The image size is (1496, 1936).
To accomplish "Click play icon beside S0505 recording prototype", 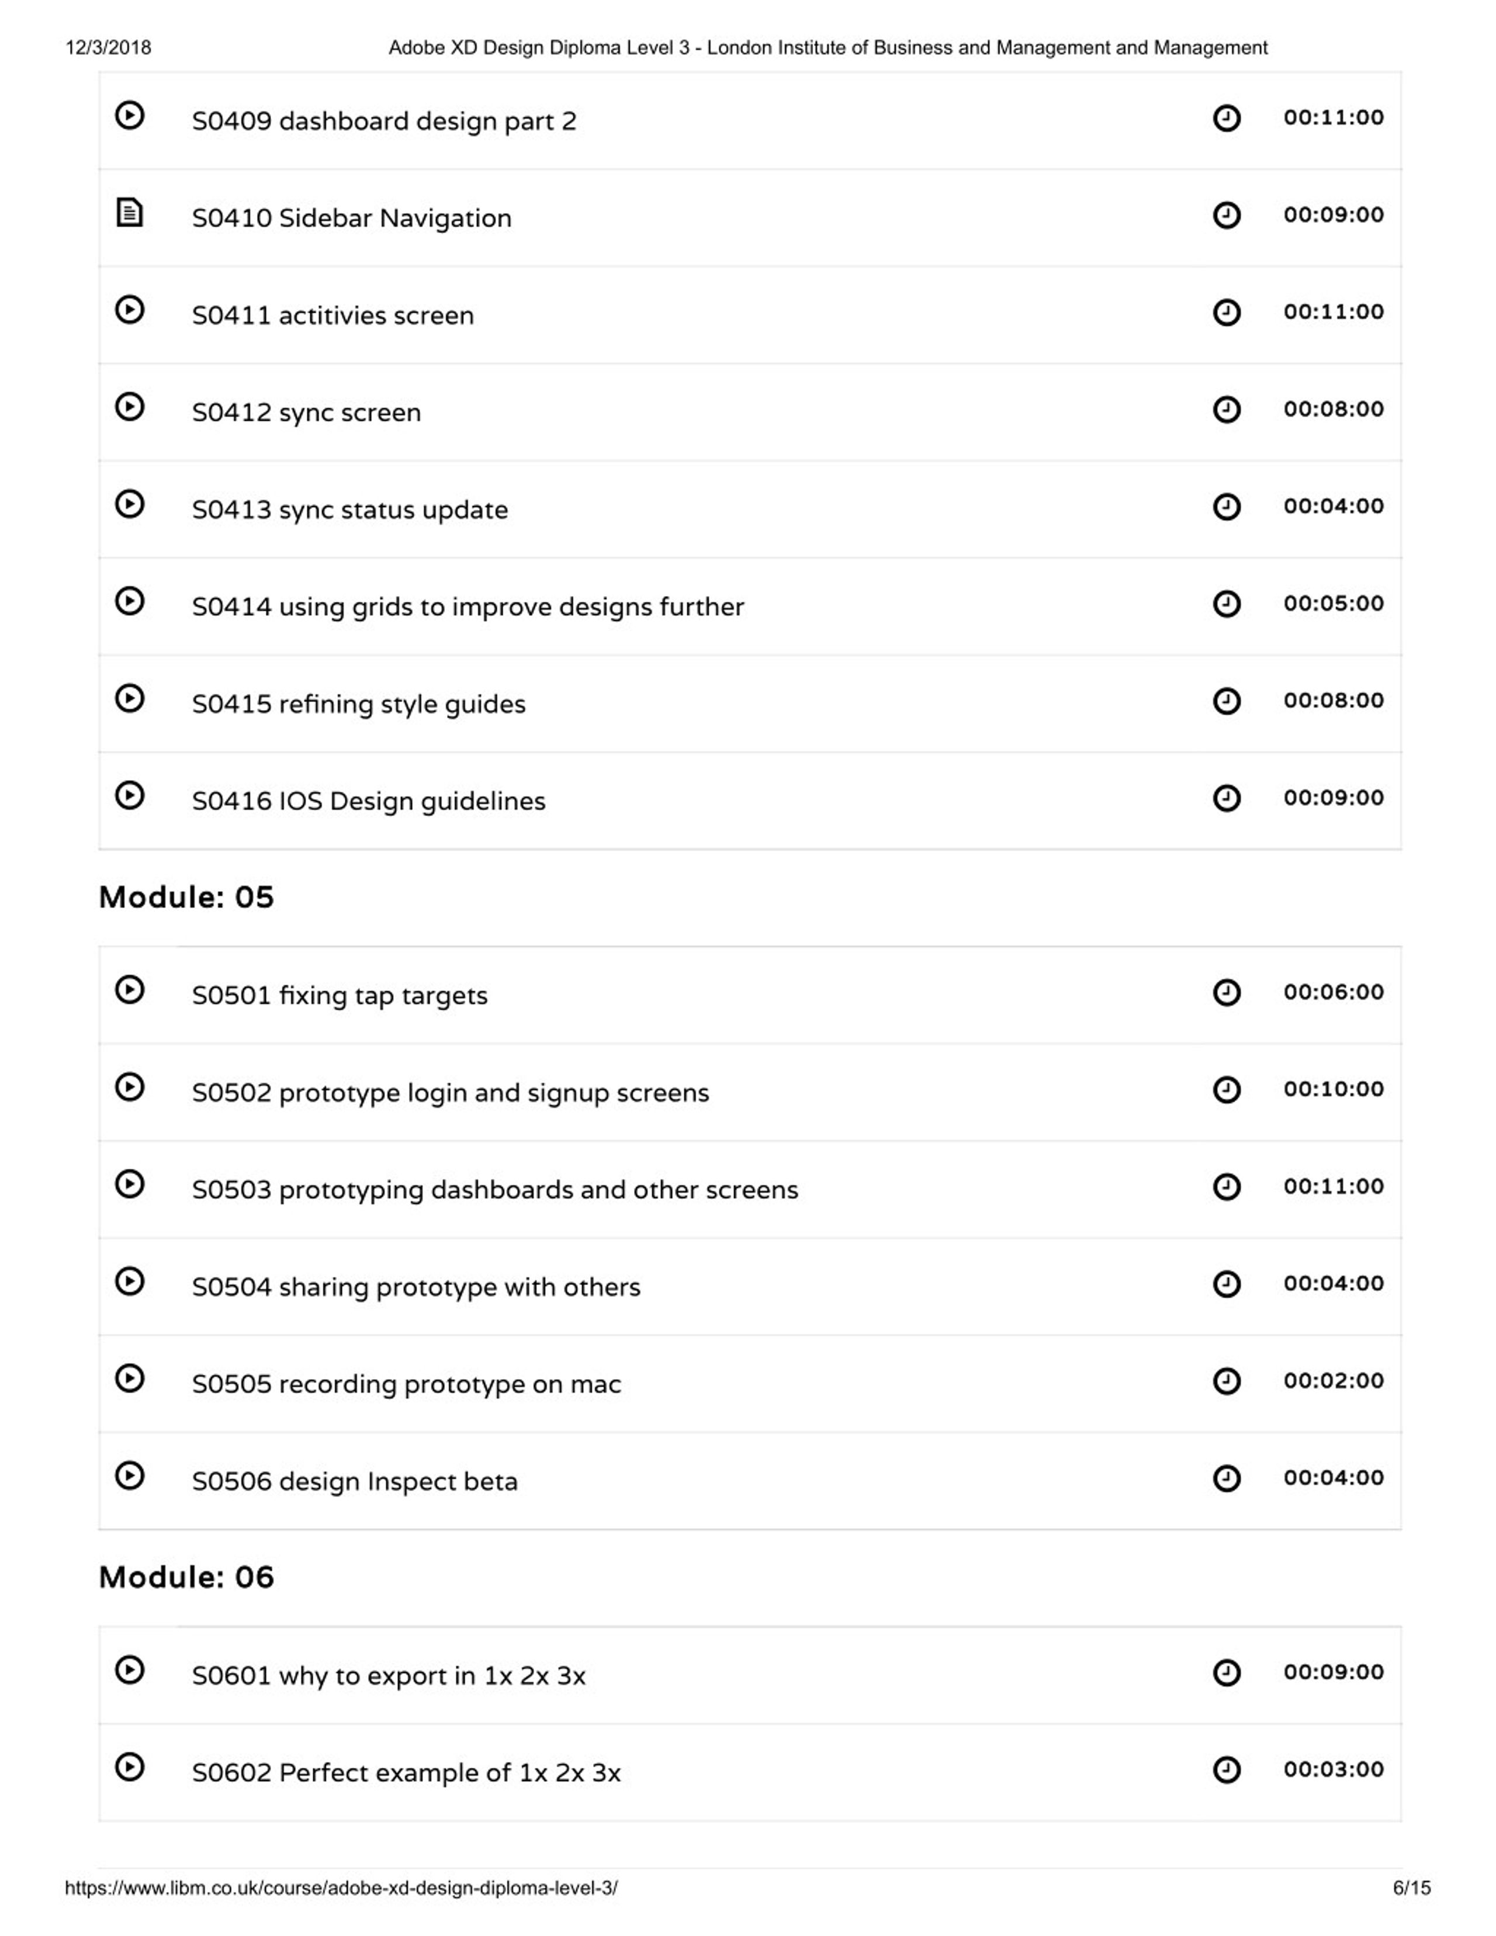I will coord(129,1379).
